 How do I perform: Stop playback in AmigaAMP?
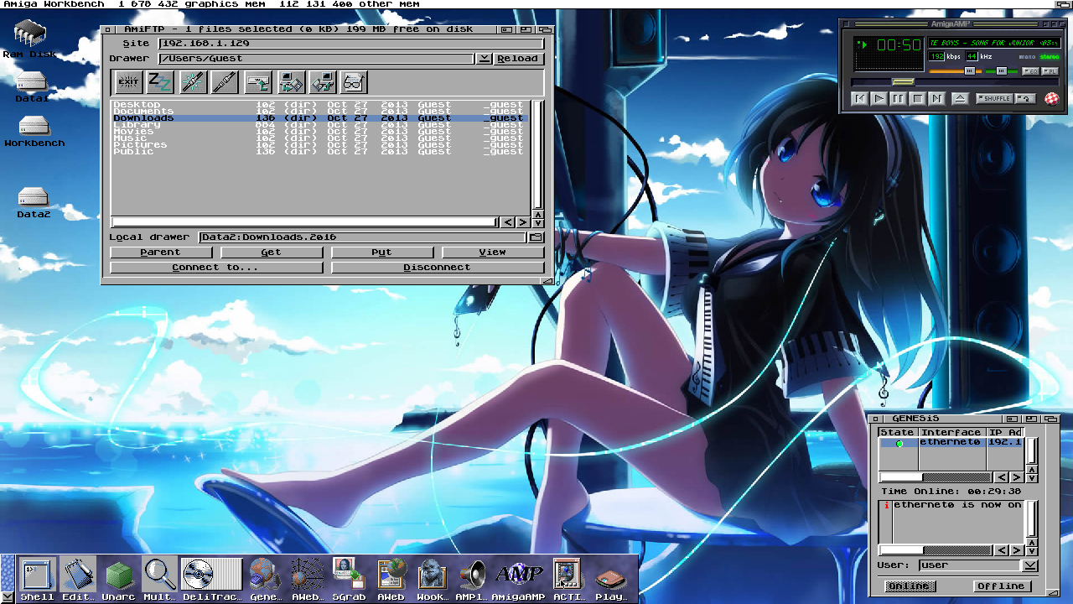(918, 98)
